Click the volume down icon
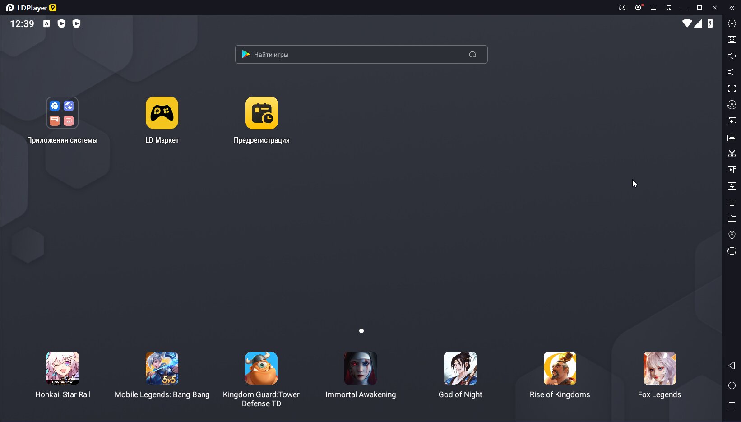This screenshot has height=422, width=741. tap(732, 72)
